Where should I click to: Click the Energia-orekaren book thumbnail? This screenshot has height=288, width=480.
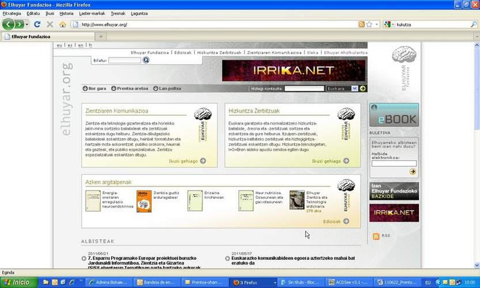click(93, 201)
